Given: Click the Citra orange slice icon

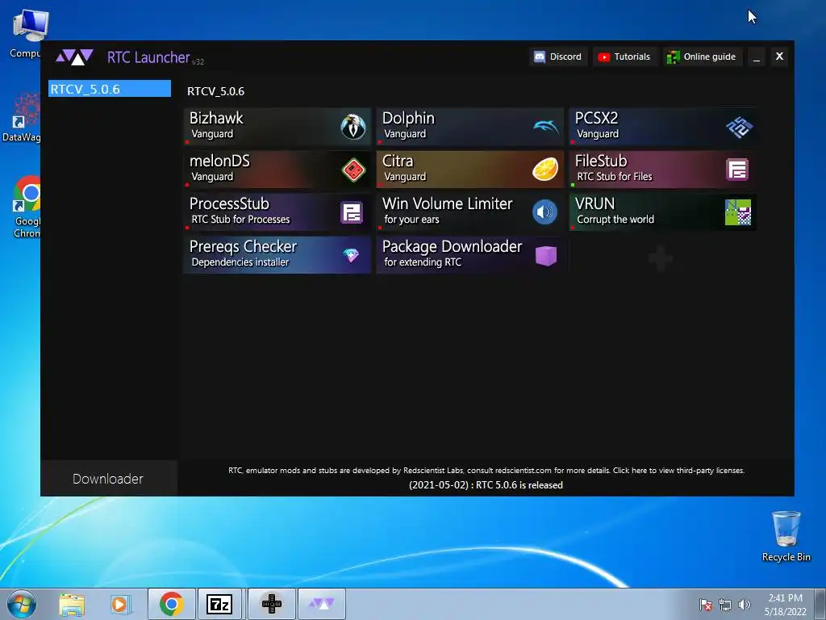Looking at the screenshot, I should point(545,170).
